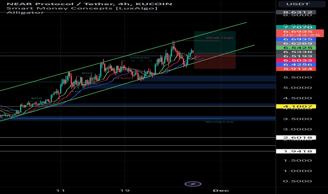Viewport: 328px width, 194px height.
Task: Click the 3.0000 price axis tick
Action: (297, 129)
